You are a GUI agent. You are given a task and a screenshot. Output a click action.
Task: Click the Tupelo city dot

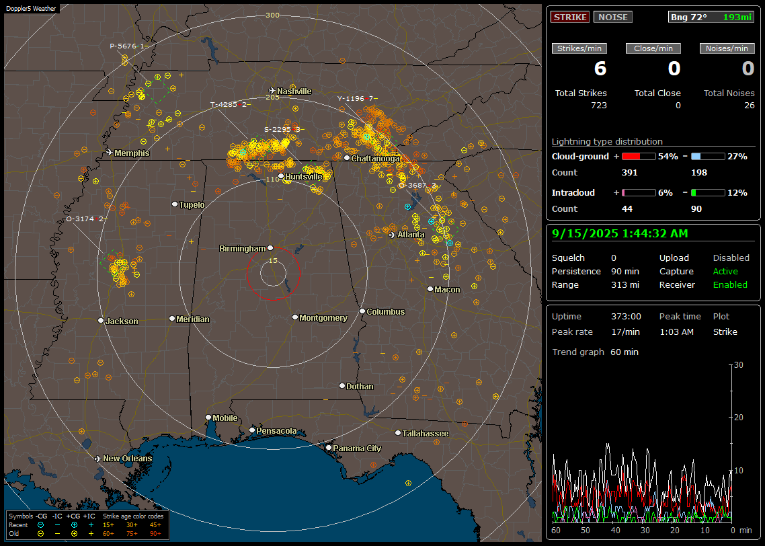click(175, 204)
